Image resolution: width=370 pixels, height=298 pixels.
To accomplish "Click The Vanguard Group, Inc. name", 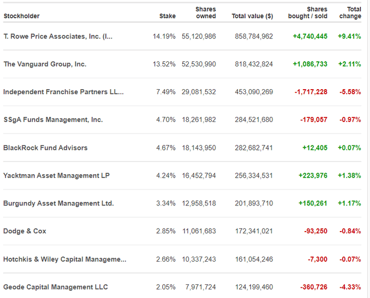I will point(45,64).
